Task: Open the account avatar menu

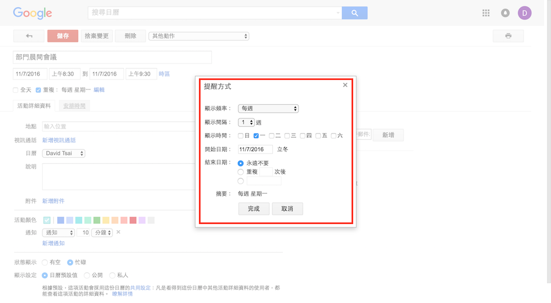Action: click(x=525, y=13)
